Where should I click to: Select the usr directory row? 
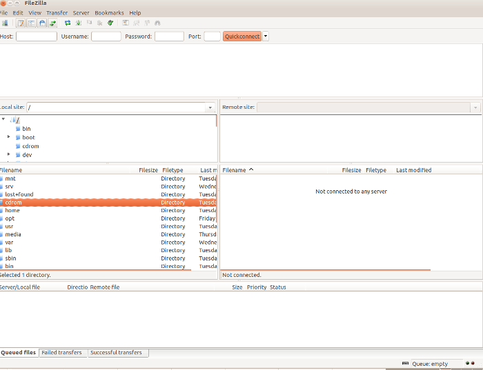[x=108, y=227]
